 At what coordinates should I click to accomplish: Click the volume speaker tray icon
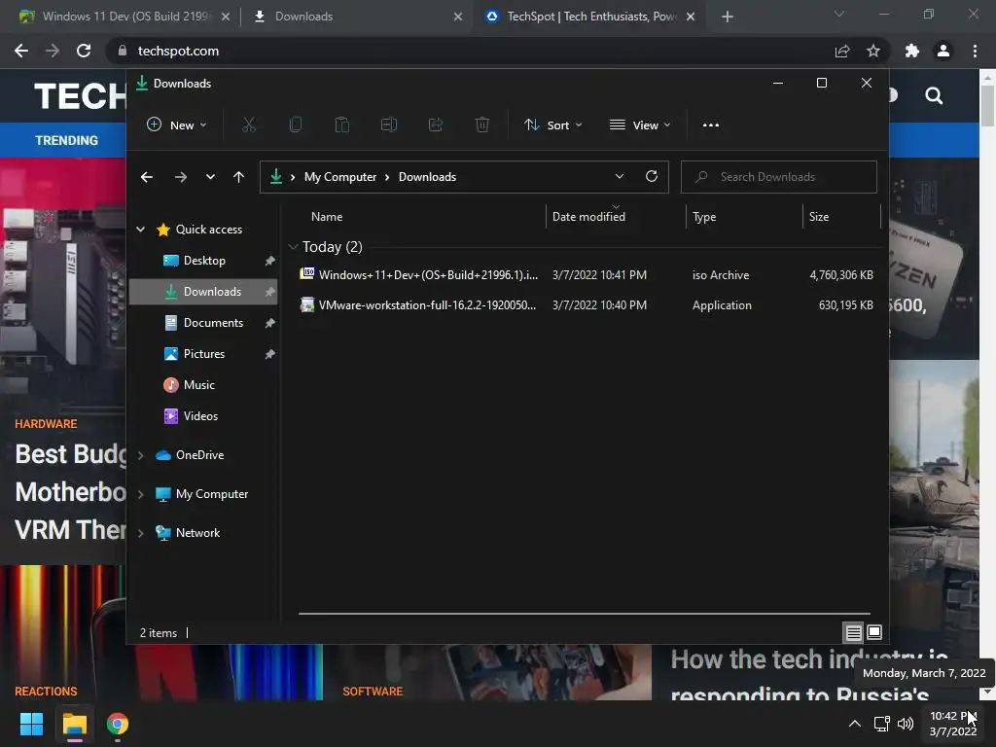pyautogui.click(x=906, y=724)
